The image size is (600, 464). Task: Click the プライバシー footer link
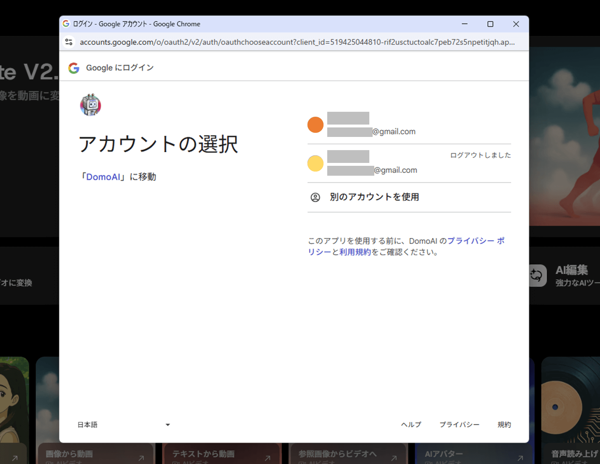(459, 424)
